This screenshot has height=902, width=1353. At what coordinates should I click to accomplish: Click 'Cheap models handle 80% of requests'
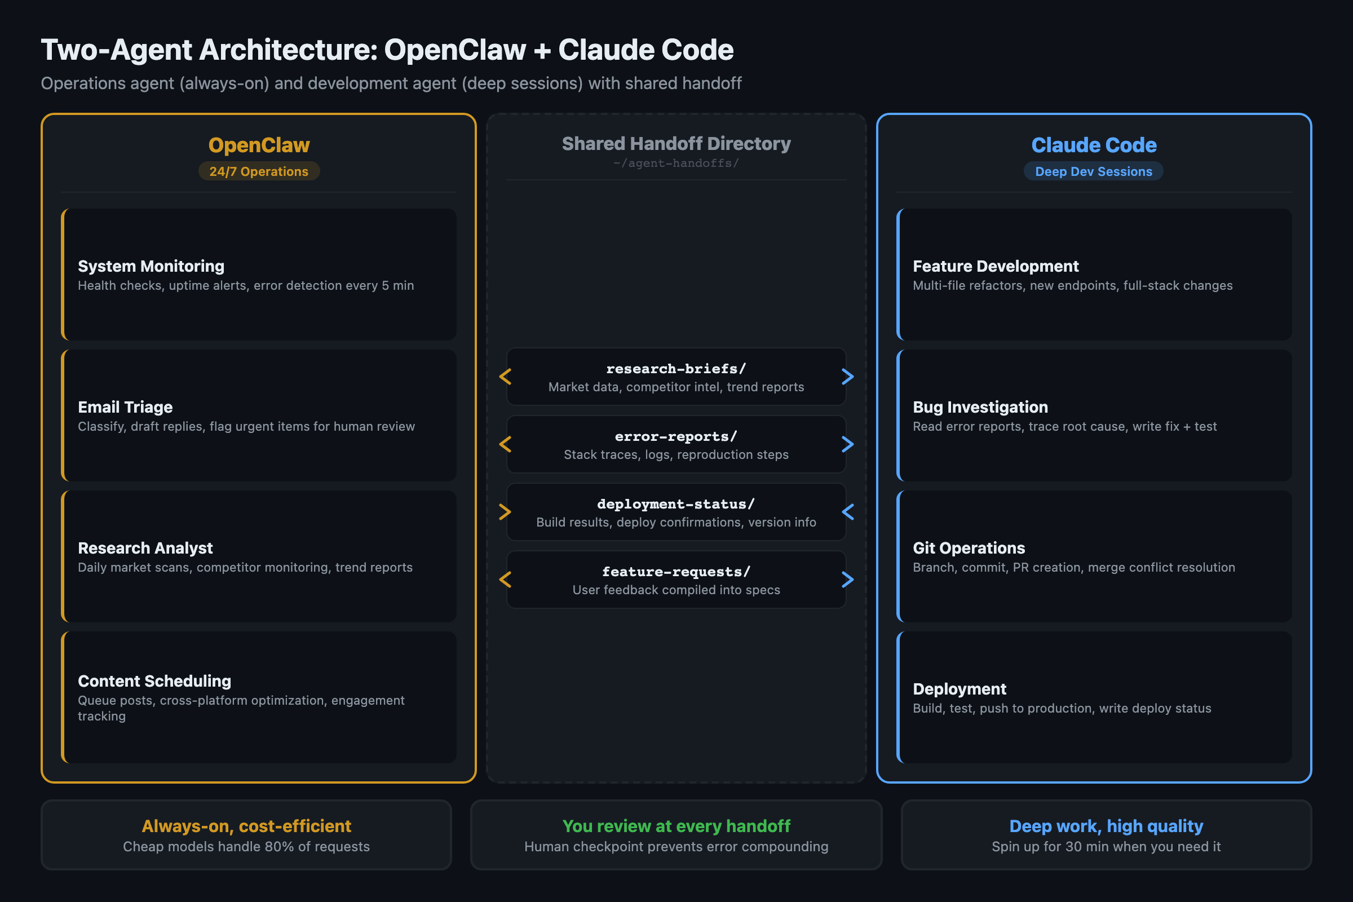[x=246, y=847]
